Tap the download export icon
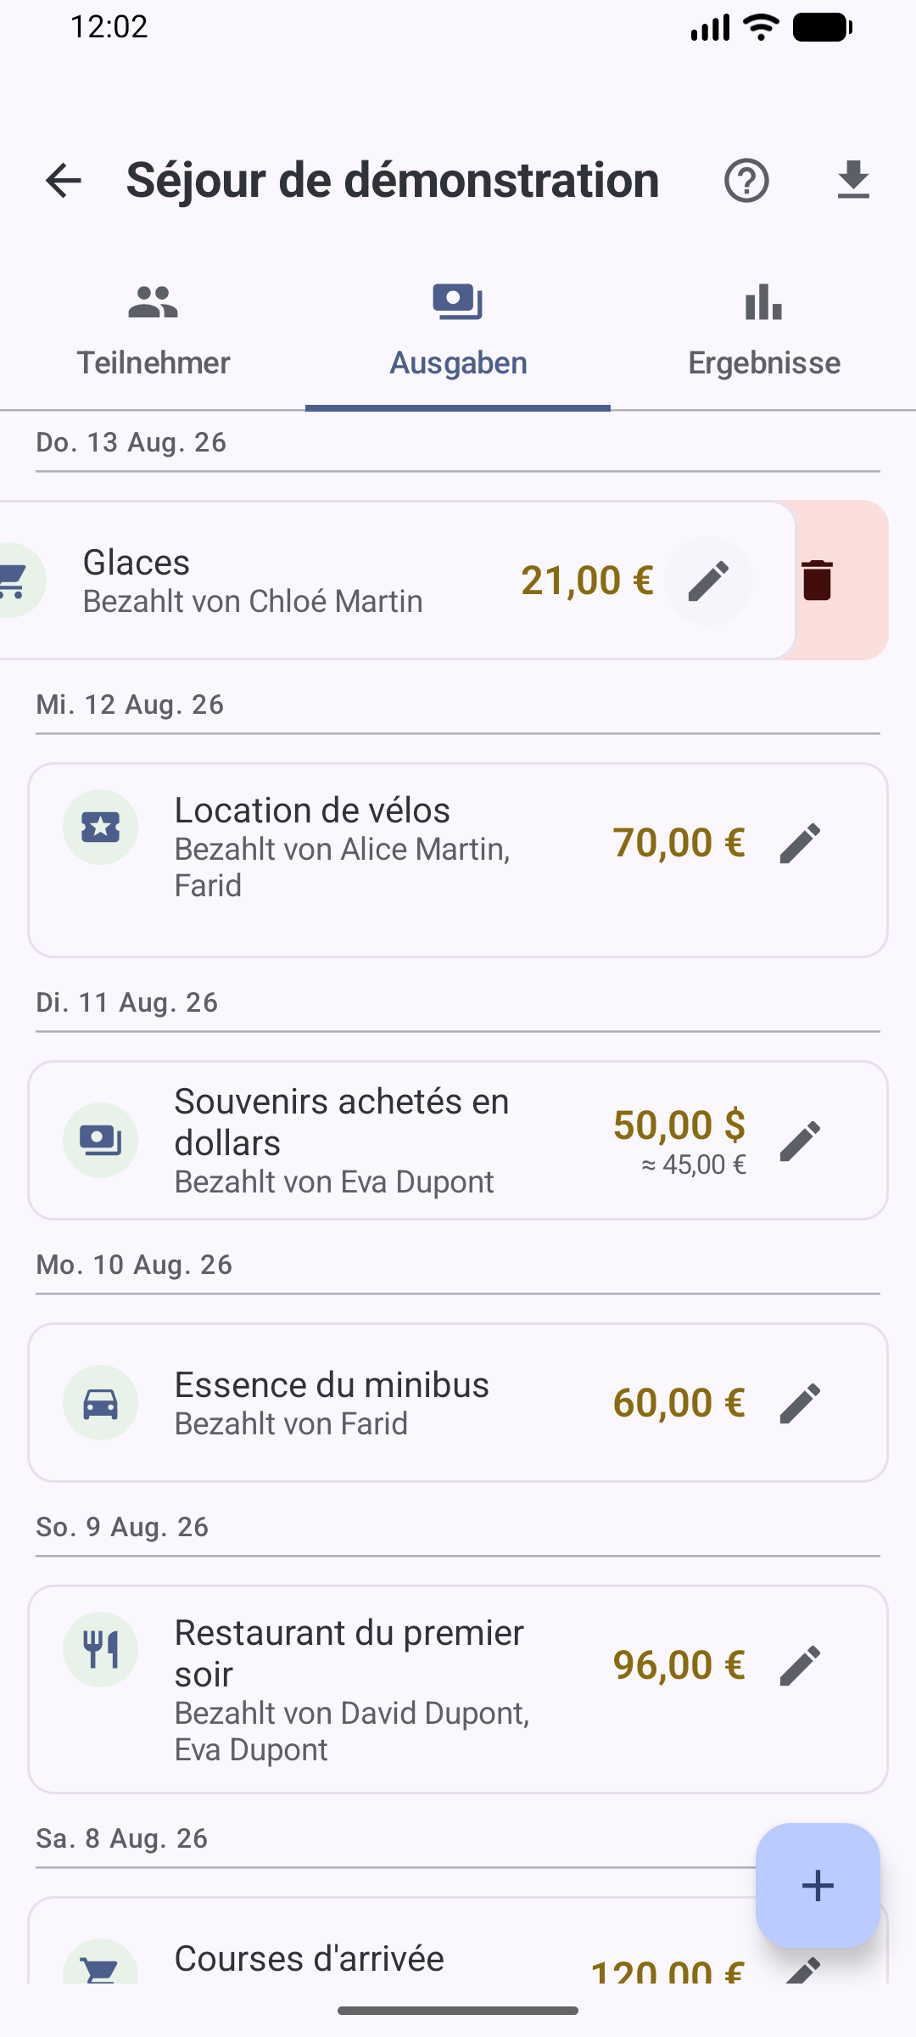 tap(853, 181)
